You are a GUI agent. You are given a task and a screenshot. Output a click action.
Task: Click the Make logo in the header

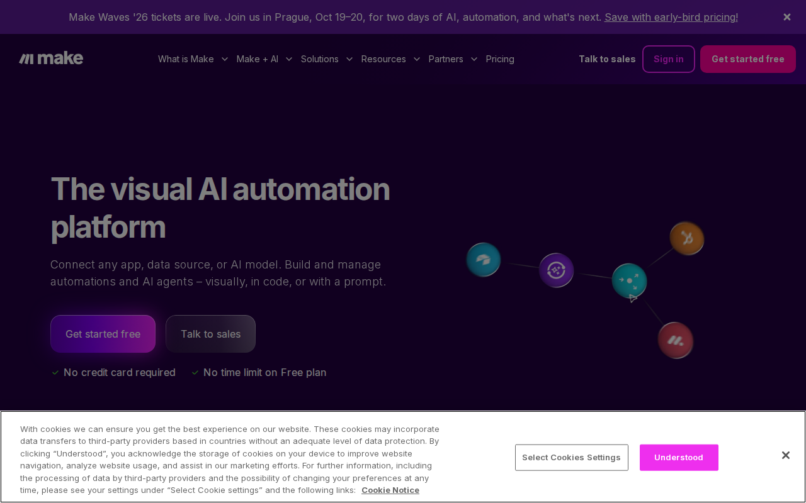51,58
